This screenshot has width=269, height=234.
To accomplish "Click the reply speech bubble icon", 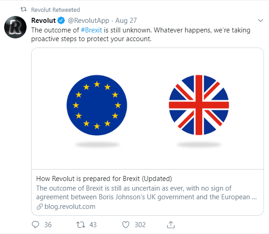I will point(36,224).
